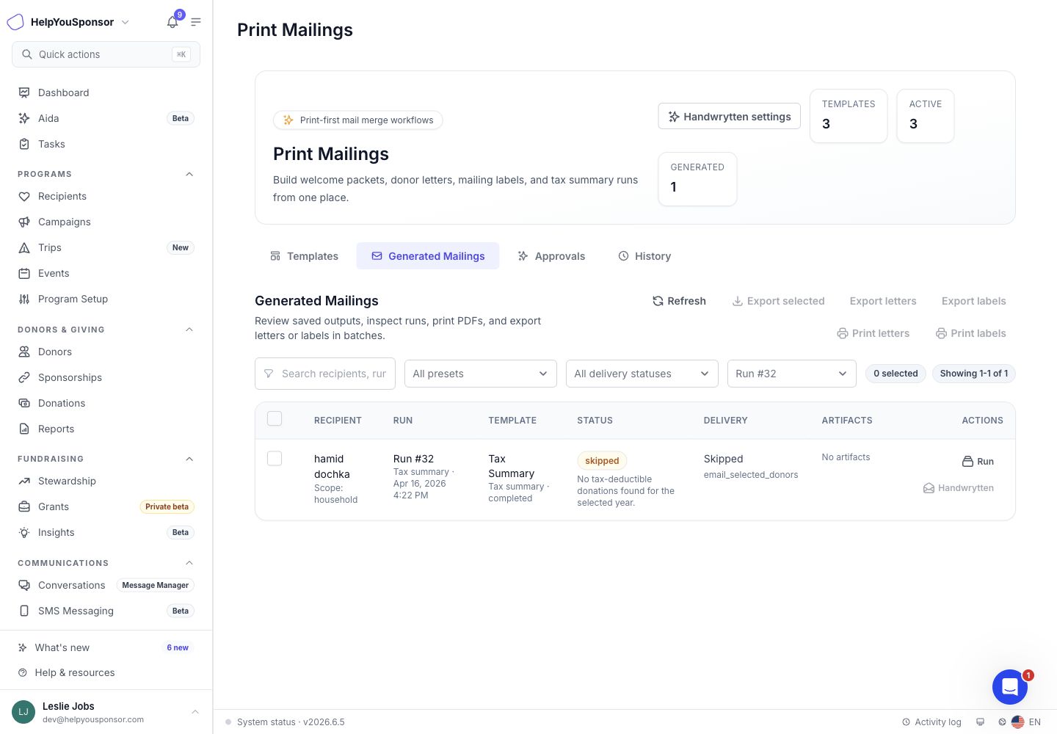Open Trips page
Screen dimensions: 1057x734
(x=106, y=247)
